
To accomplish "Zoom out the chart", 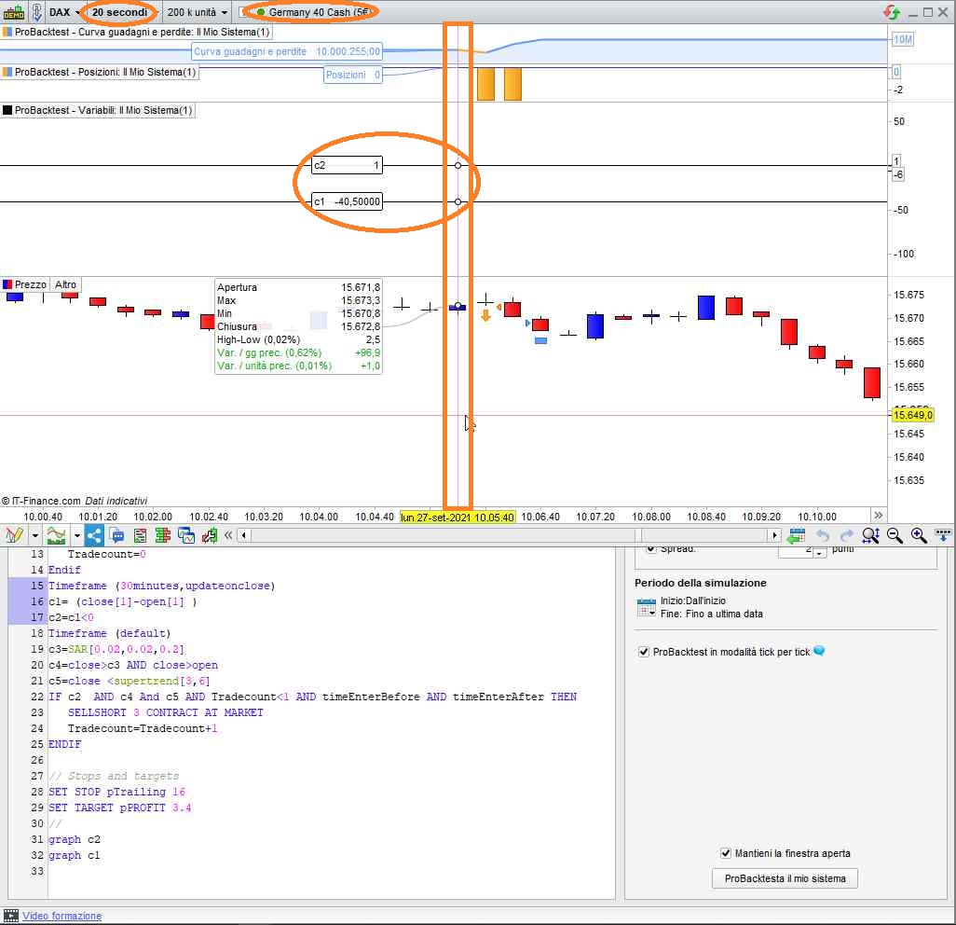I will pyautogui.click(x=895, y=536).
